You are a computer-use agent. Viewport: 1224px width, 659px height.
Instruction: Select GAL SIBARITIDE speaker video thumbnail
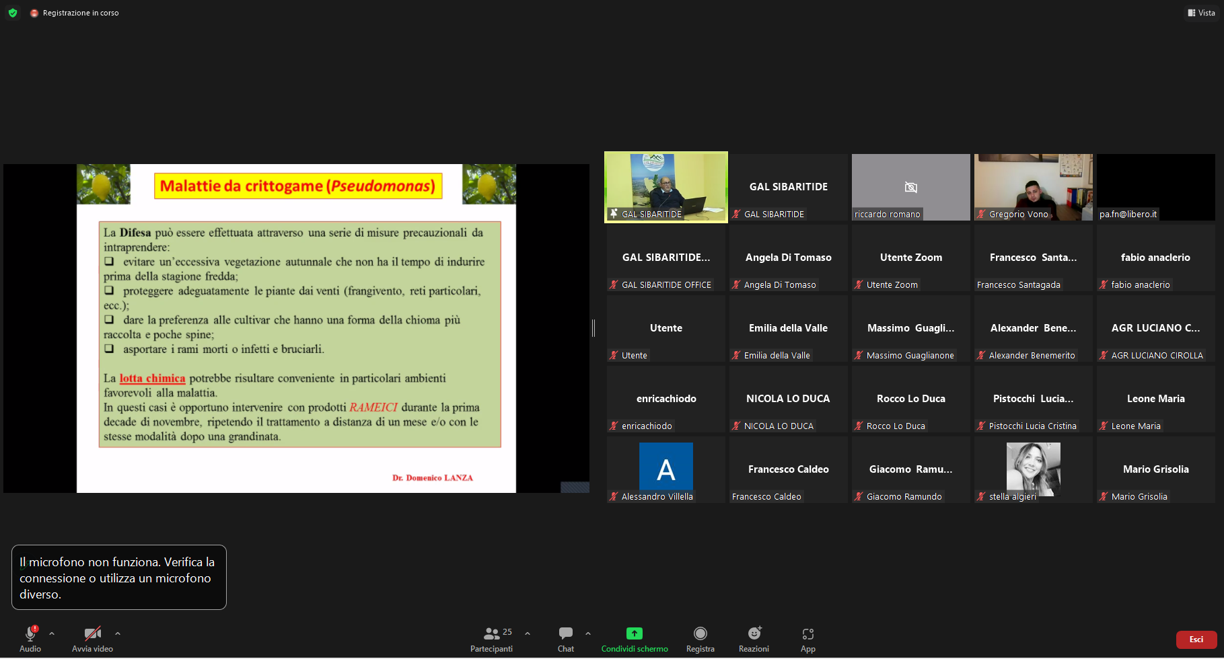click(x=666, y=187)
